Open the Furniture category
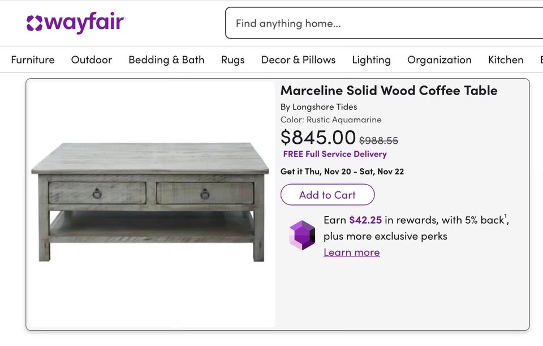This screenshot has height=346, width=543. click(x=33, y=59)
